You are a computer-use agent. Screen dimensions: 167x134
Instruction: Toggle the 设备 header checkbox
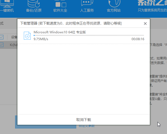[2, 37]
